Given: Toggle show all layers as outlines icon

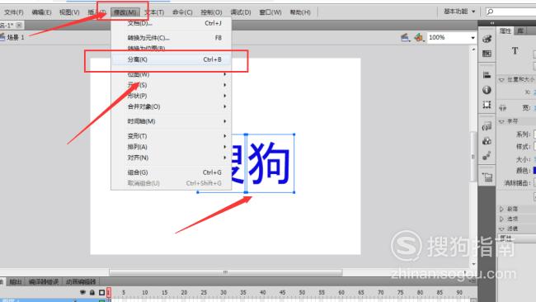Looking at the screenshot, I should point(101,292).
